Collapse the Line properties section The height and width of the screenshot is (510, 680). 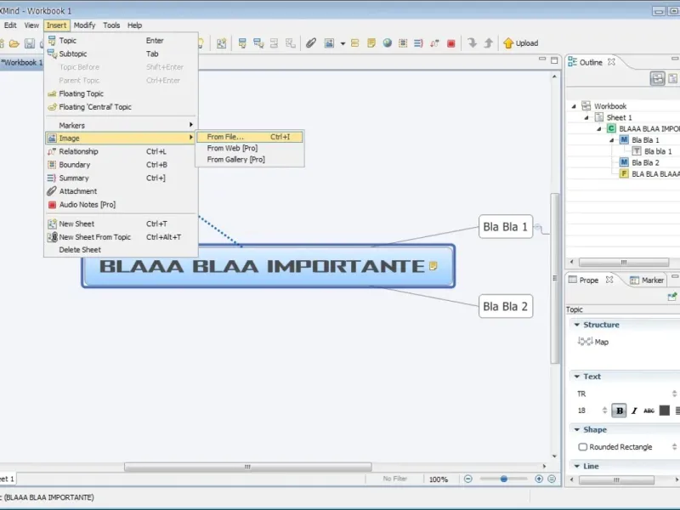coord(577,466)
